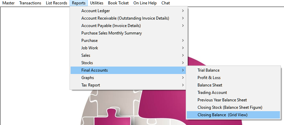284x125 pixels.
Task: Expand the Account Payable submenu arrow
Action: point(183,26)
